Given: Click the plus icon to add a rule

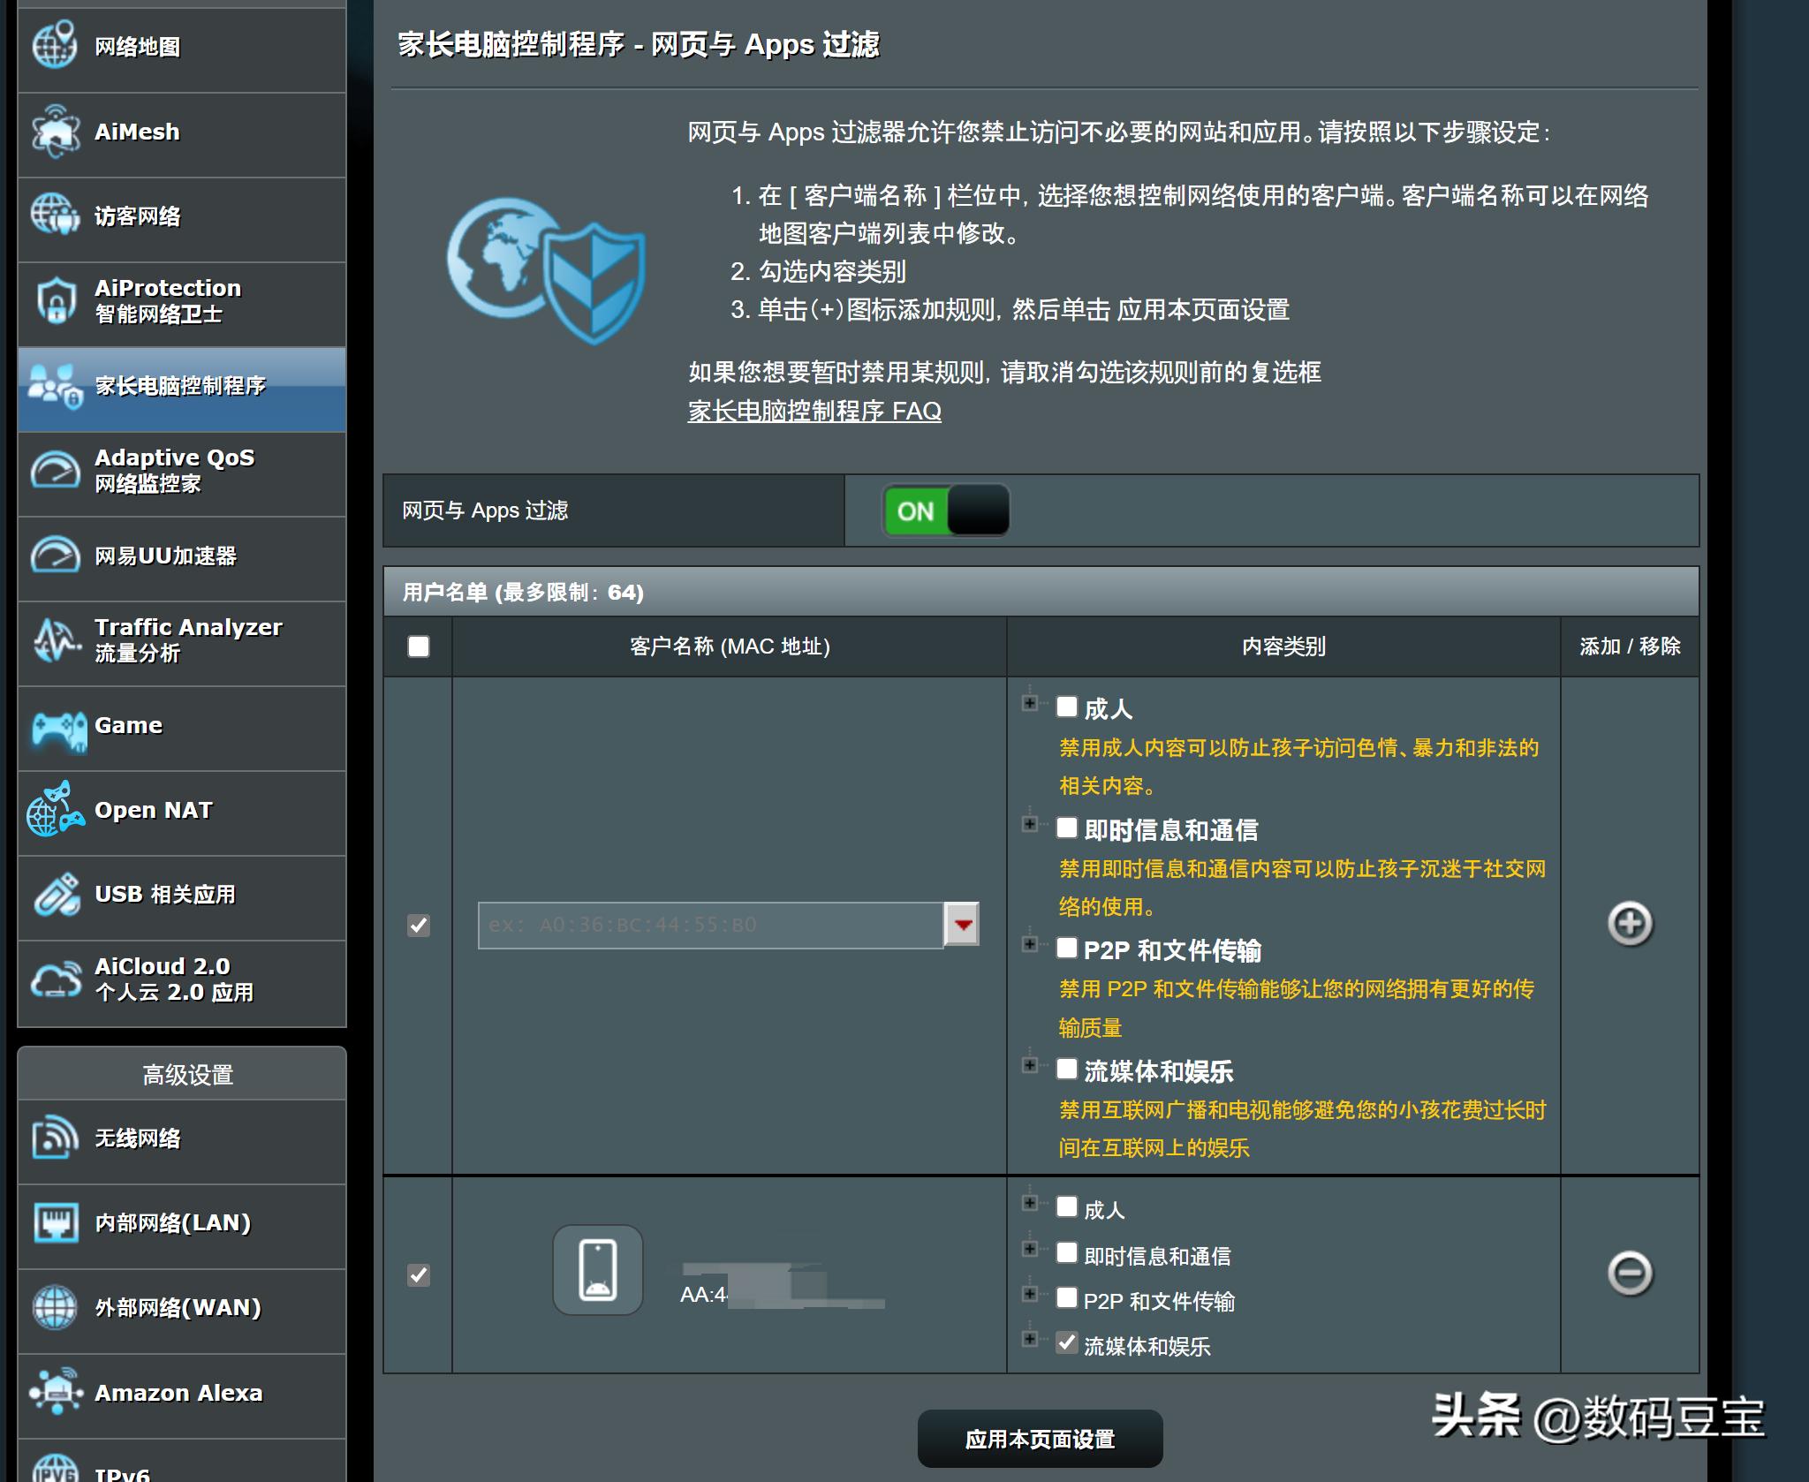Looking at the screenshot, I should pos(1630,925).
